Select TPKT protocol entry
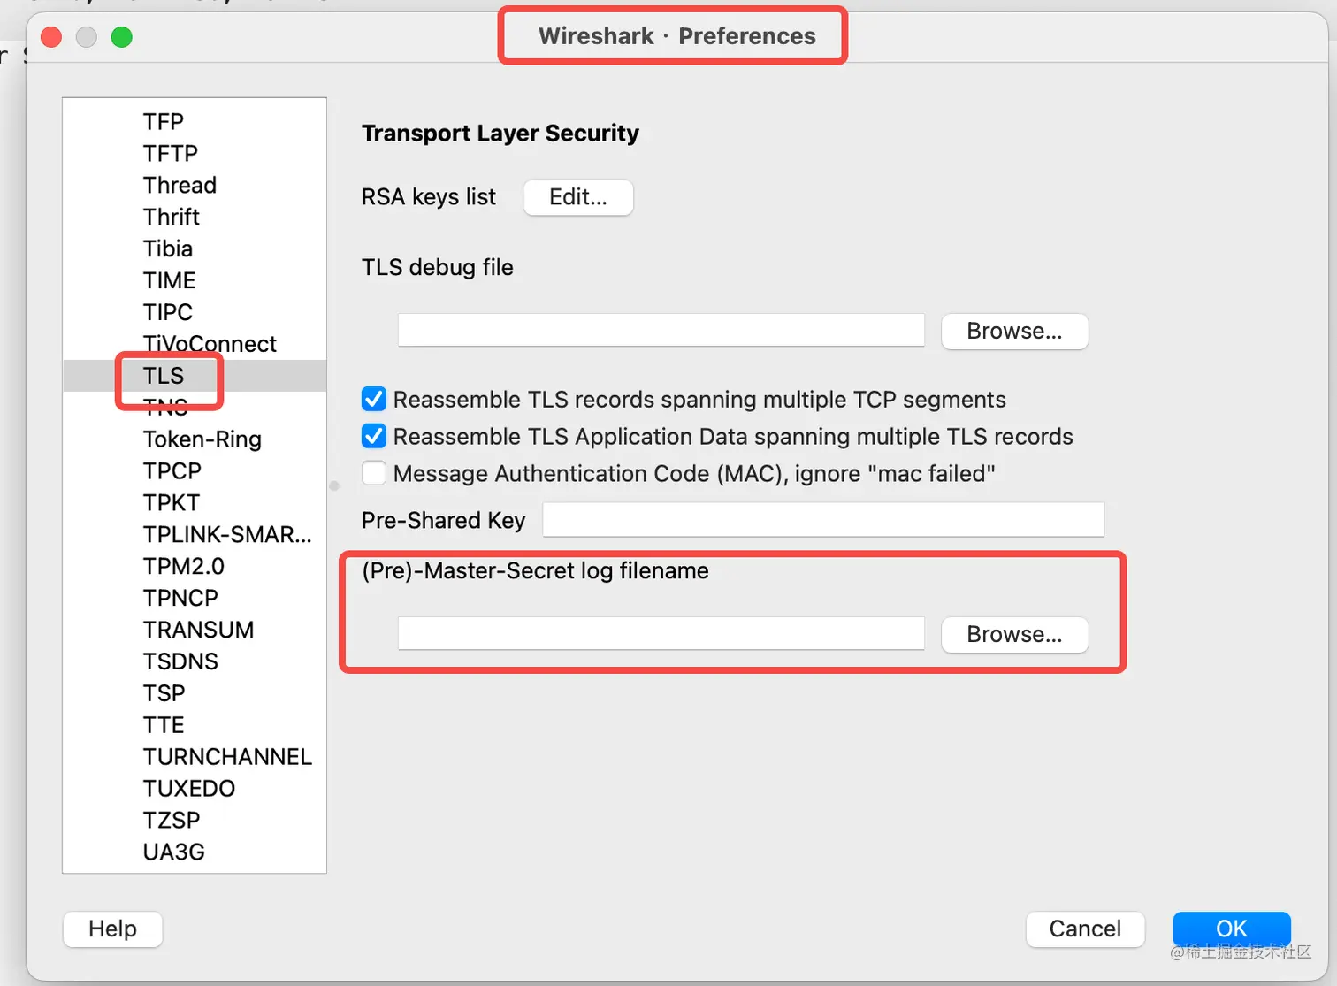1337x986 pixels. (x=195, y=502)
